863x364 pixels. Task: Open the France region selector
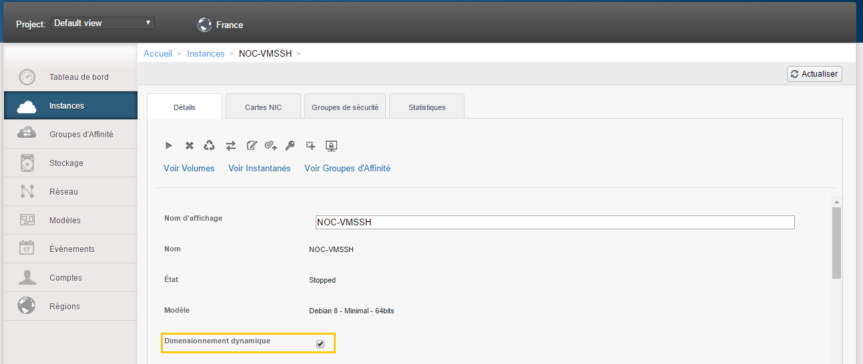(x=220, y=25)
